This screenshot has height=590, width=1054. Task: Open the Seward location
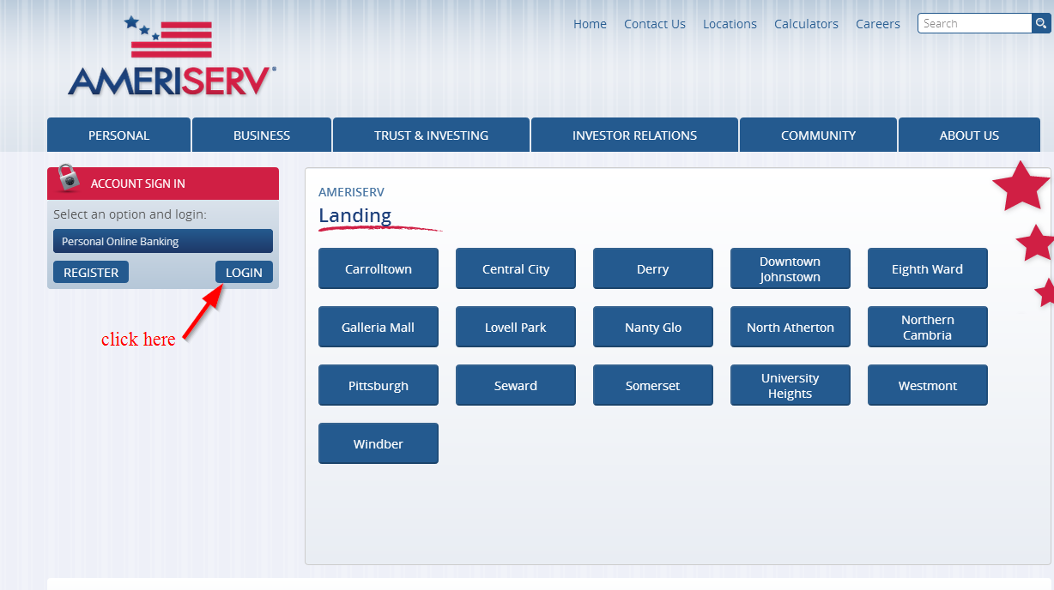tap(516, 385)
